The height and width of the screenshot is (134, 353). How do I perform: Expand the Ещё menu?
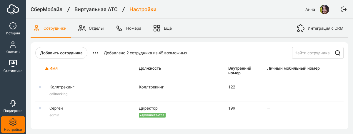coord(162,29)
